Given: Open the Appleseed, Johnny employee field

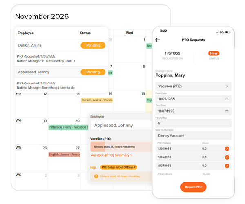Looking at the screenshot, I should click(x=120, y=126).
